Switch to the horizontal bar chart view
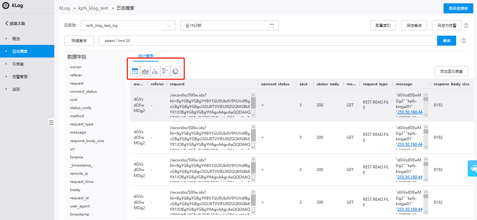 click(165, 71)
